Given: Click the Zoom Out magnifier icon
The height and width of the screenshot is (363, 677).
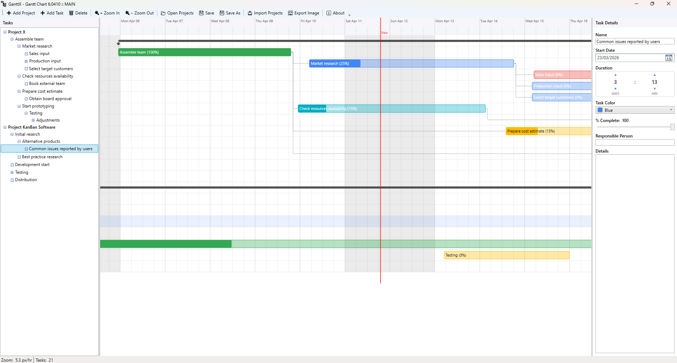Looking at the screenshot, I should (127, 13).
